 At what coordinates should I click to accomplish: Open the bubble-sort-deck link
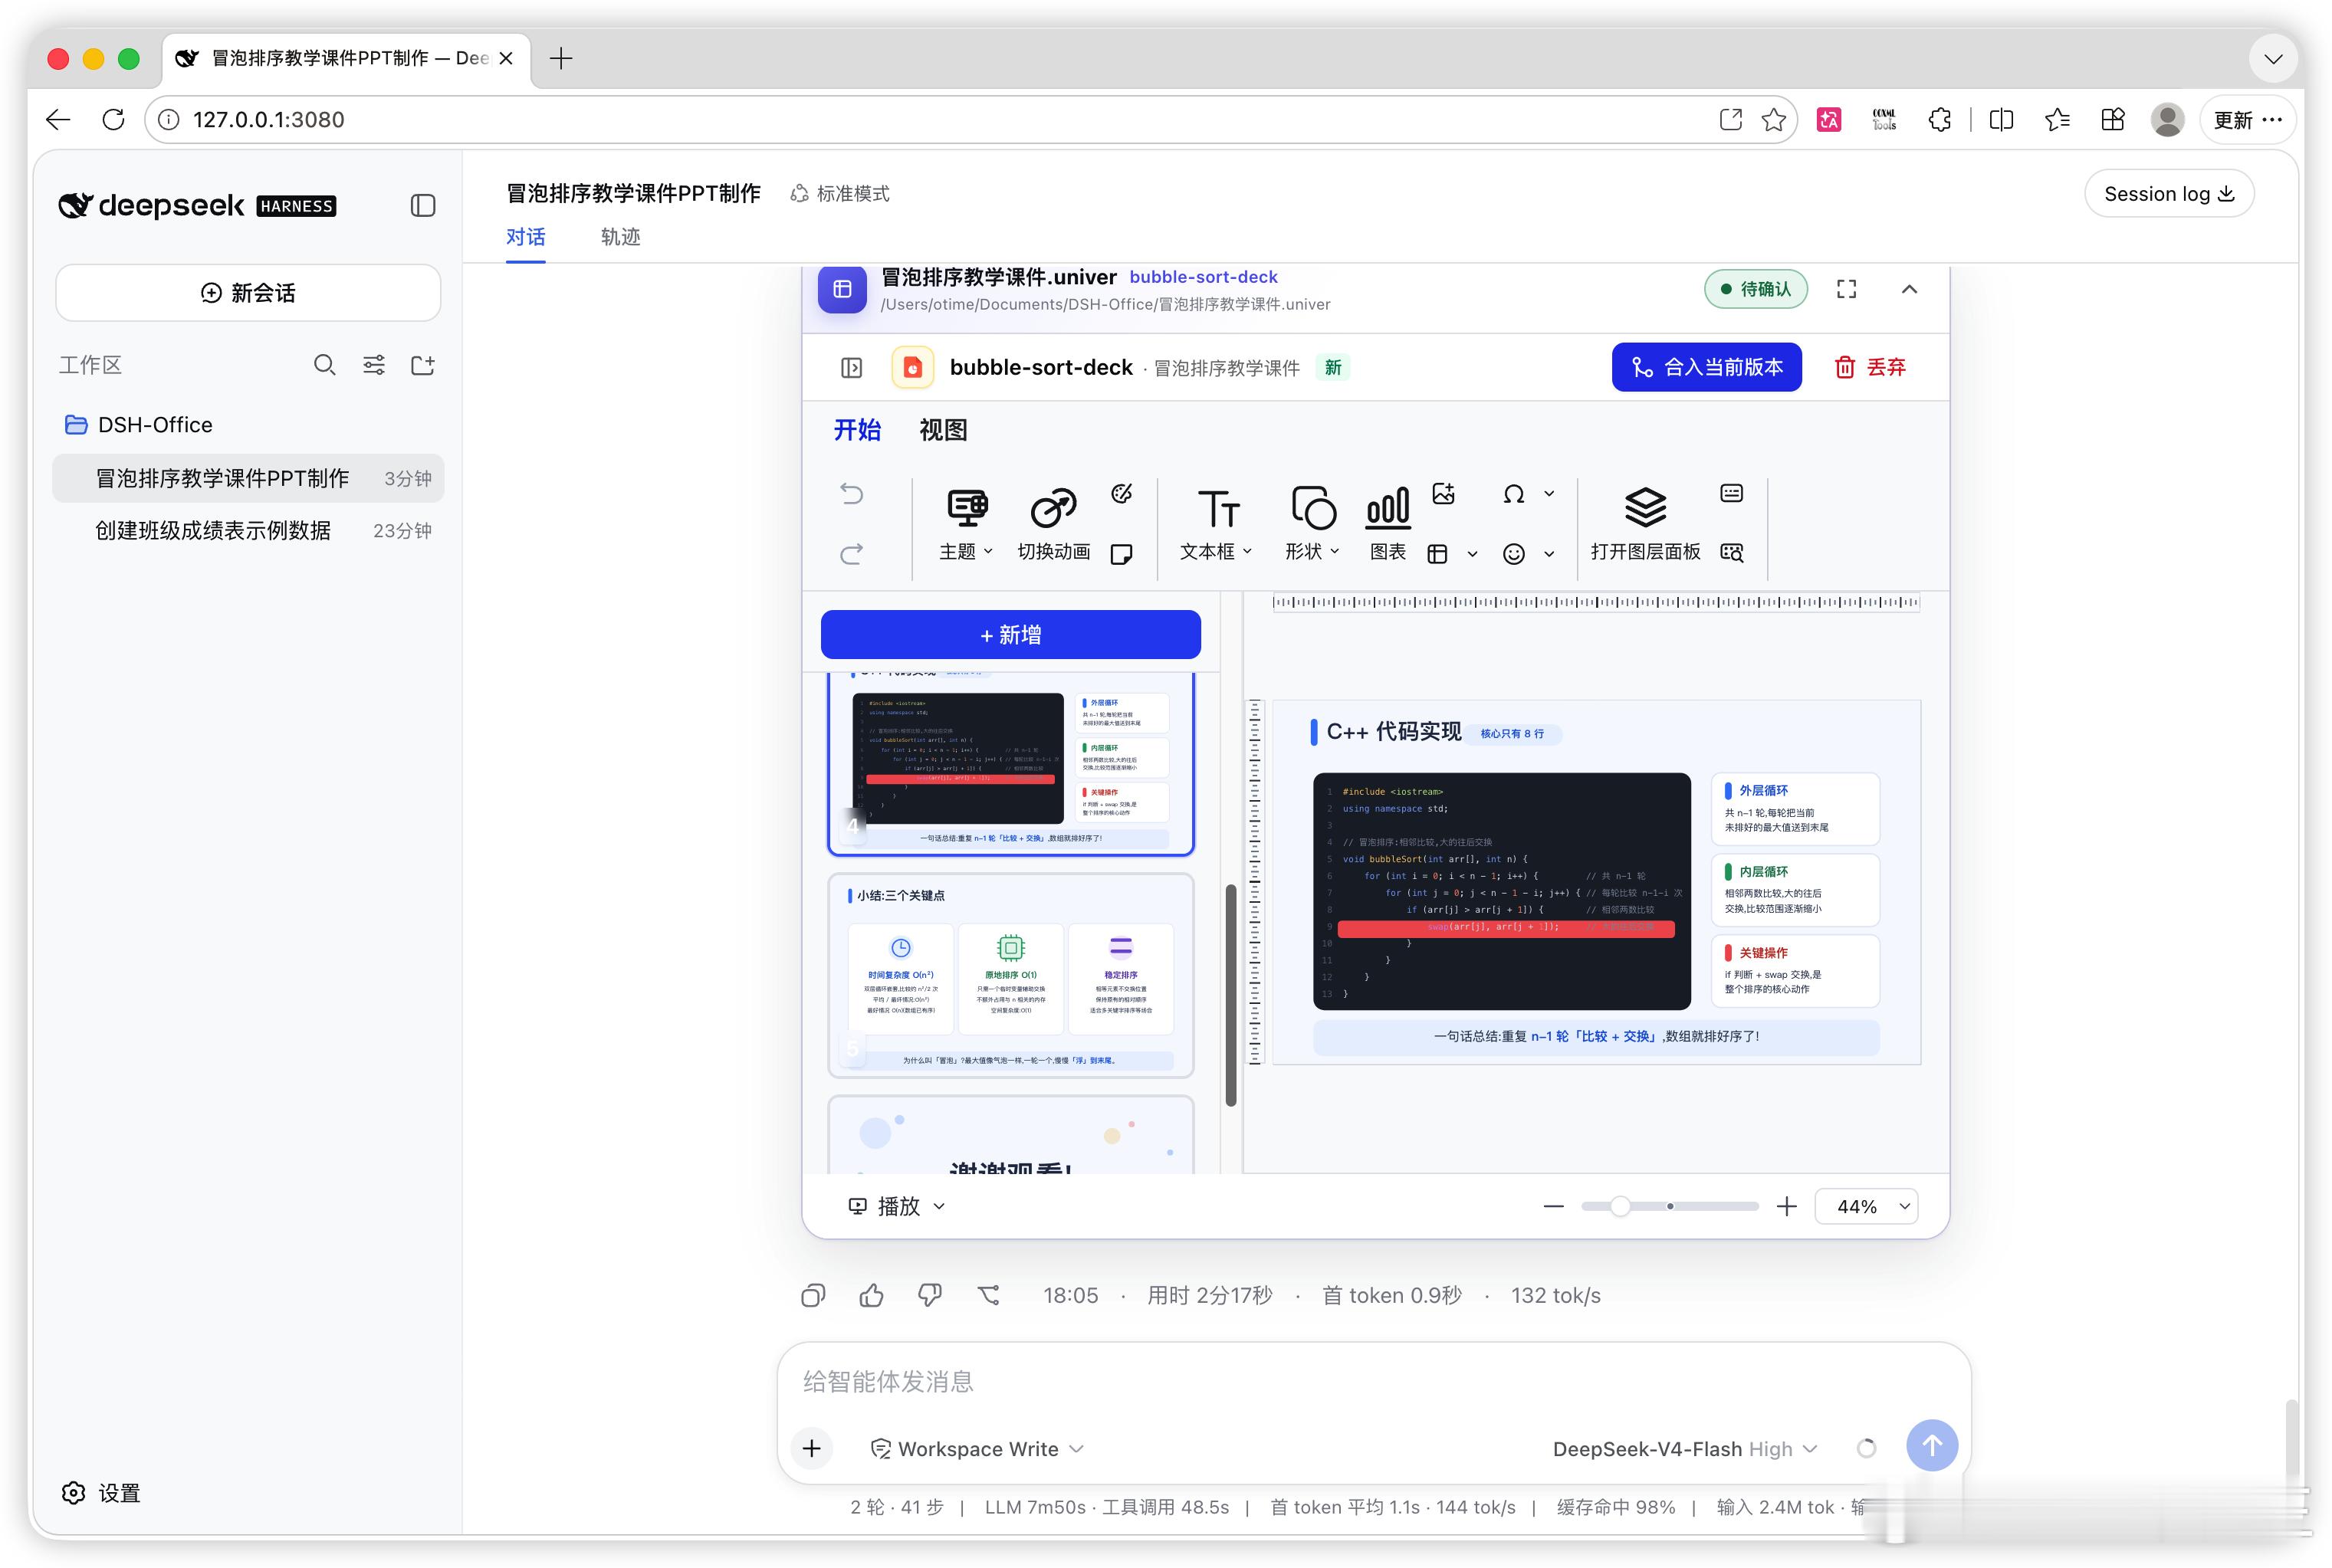pyautogui.click(x=1203, y=277)
